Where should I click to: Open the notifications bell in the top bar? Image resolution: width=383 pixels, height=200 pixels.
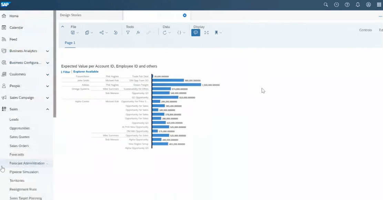pos(358,4)
